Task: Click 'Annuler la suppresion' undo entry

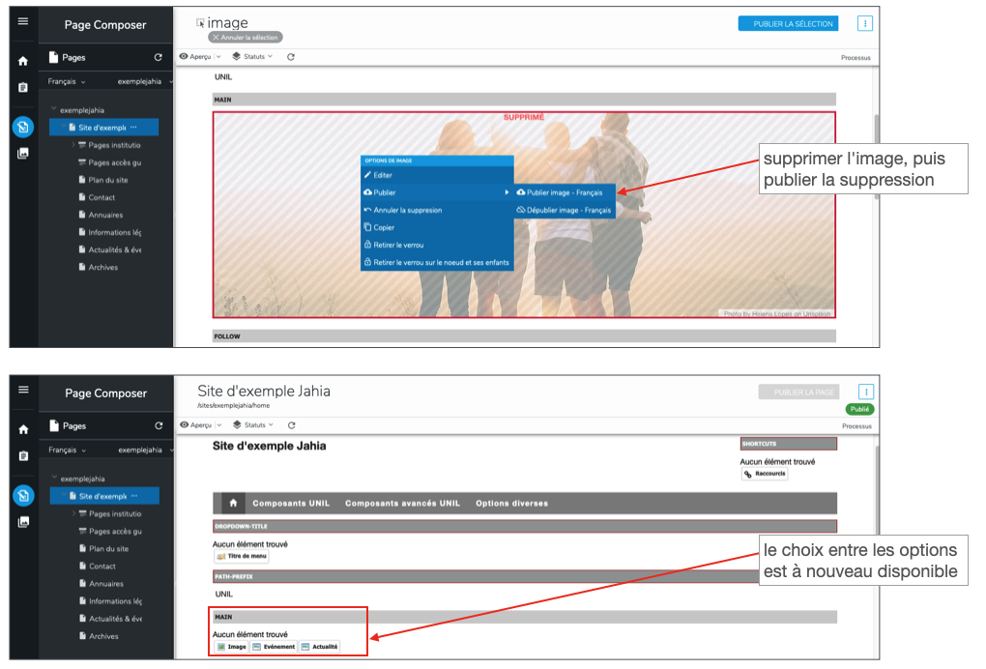Action: tap(407, 210)
